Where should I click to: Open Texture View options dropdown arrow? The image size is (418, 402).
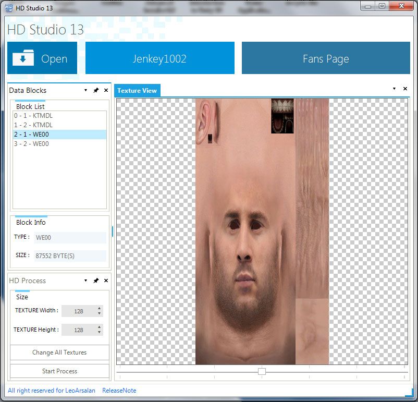(394, 89)
